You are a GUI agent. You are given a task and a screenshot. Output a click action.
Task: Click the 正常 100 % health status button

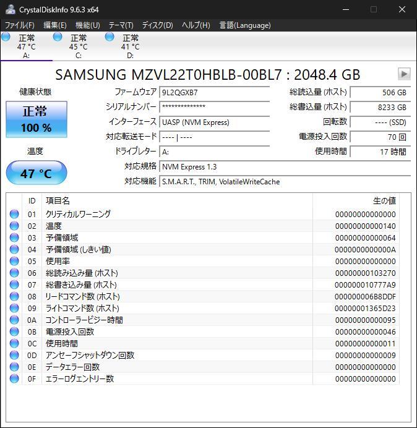[x=37, y=119]
